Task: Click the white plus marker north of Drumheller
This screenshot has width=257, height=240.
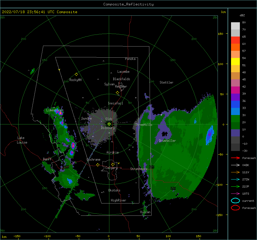Action: pos(161,115)
